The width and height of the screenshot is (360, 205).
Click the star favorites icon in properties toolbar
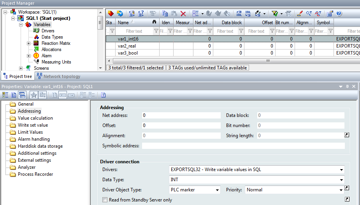tap(34, 95)
